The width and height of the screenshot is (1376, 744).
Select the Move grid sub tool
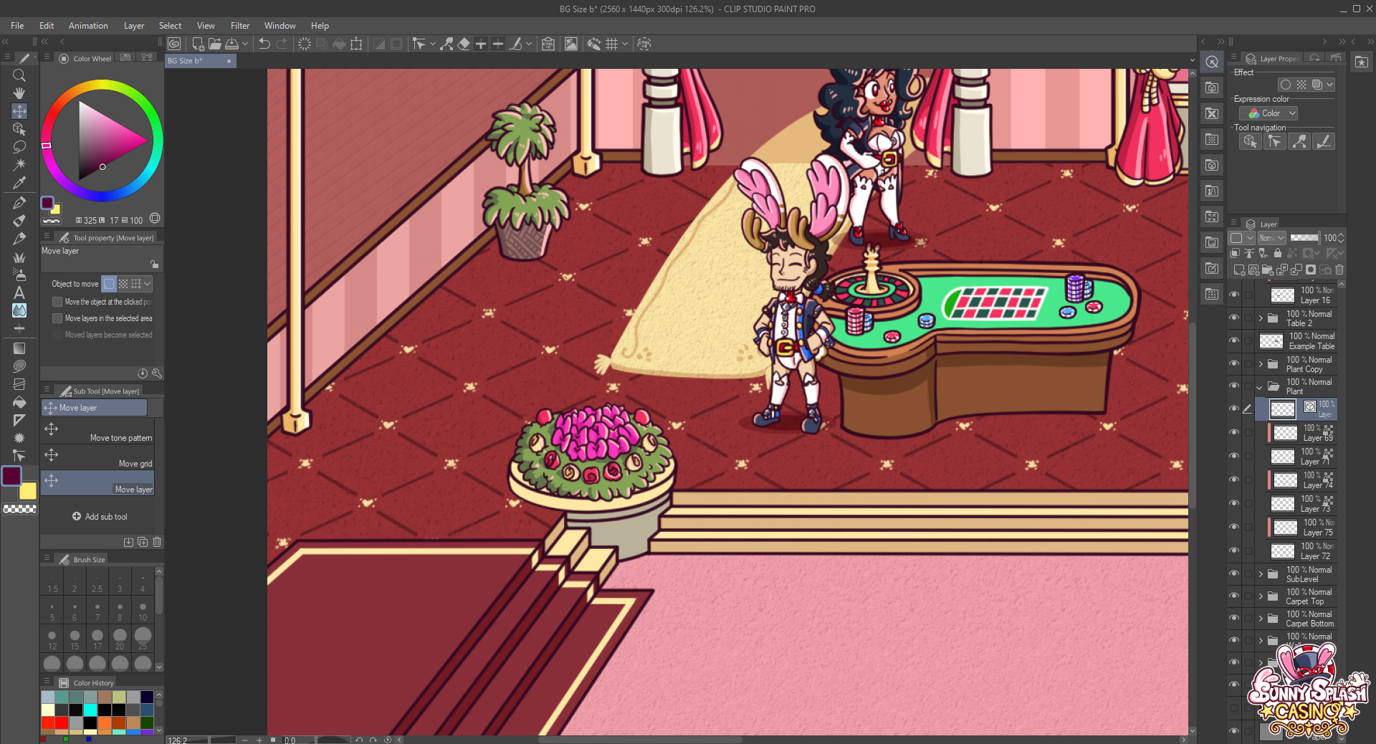97,457
